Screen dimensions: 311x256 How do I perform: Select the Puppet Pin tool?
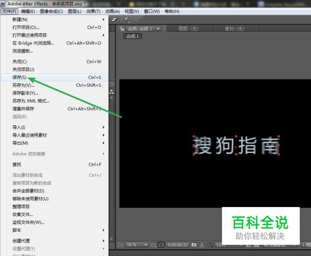[x=126, y=19]
